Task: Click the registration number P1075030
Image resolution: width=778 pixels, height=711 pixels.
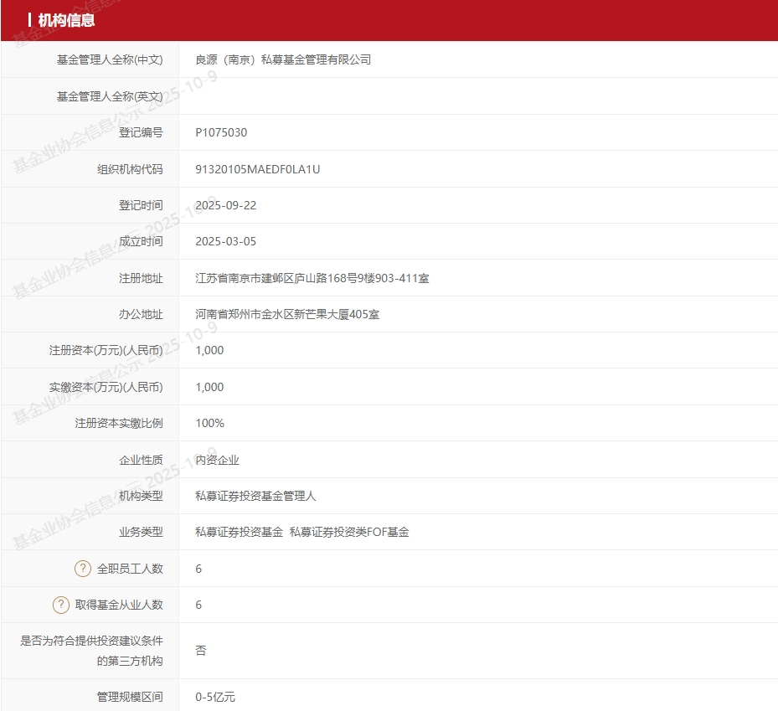Action: (x=221, y=132)
